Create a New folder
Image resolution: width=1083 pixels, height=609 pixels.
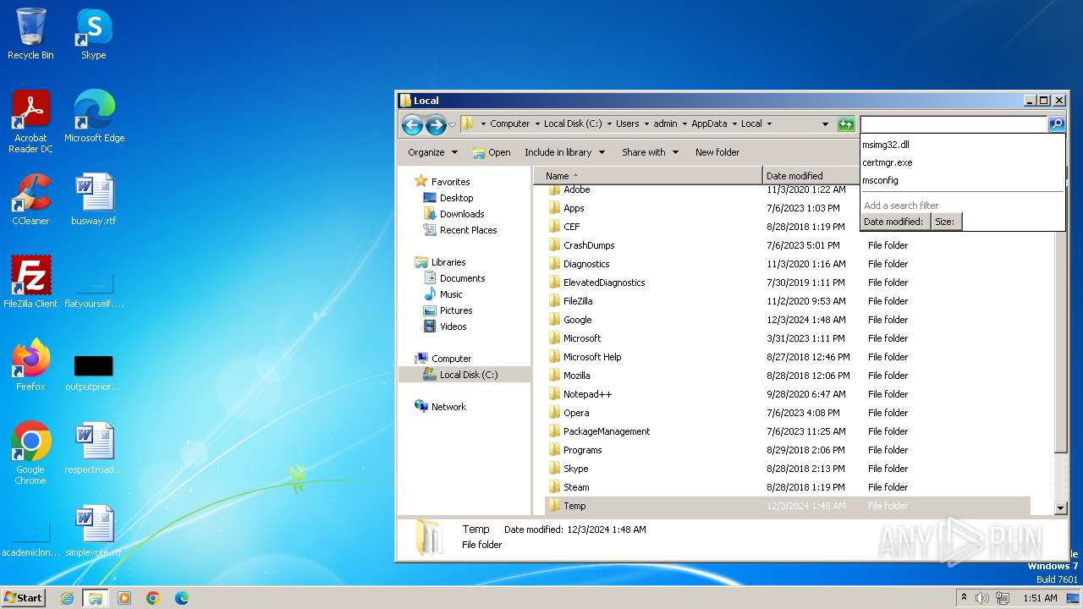point(717,152)
